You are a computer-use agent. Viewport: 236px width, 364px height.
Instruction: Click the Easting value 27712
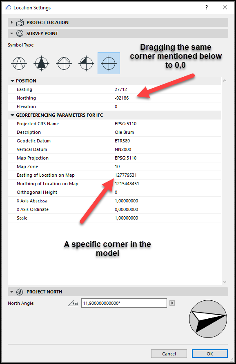pos(121,89)
